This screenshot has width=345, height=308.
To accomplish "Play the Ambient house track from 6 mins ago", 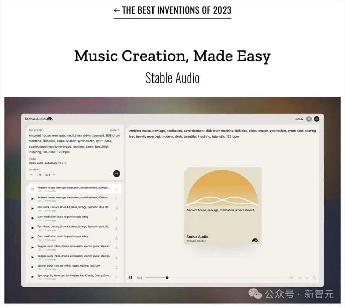I will click(32, 199).
